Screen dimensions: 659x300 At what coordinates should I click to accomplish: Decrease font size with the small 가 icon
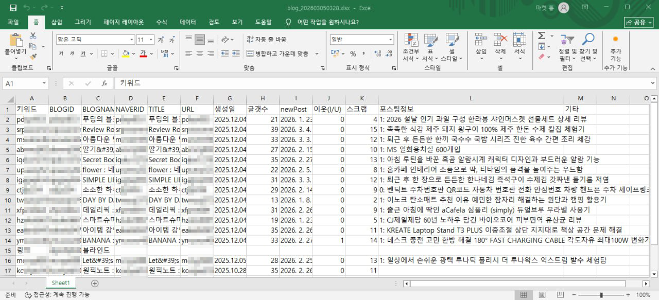pyautogui.click(x=171, y=40)
